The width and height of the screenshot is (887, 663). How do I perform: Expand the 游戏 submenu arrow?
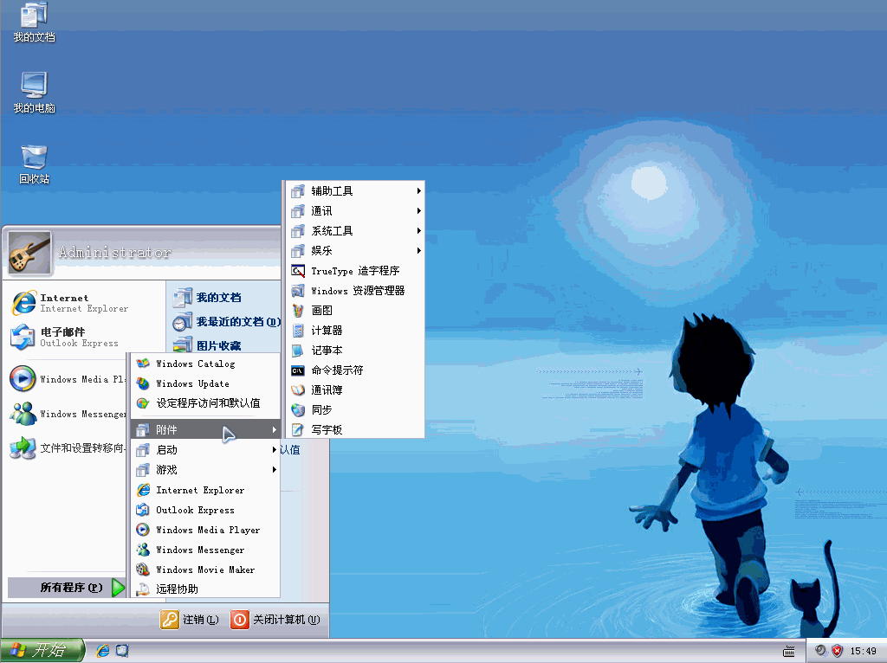(x=275, y=470)
